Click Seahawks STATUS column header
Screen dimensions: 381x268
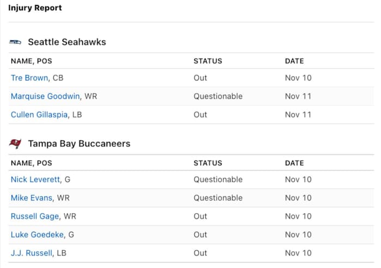[208, 61]
